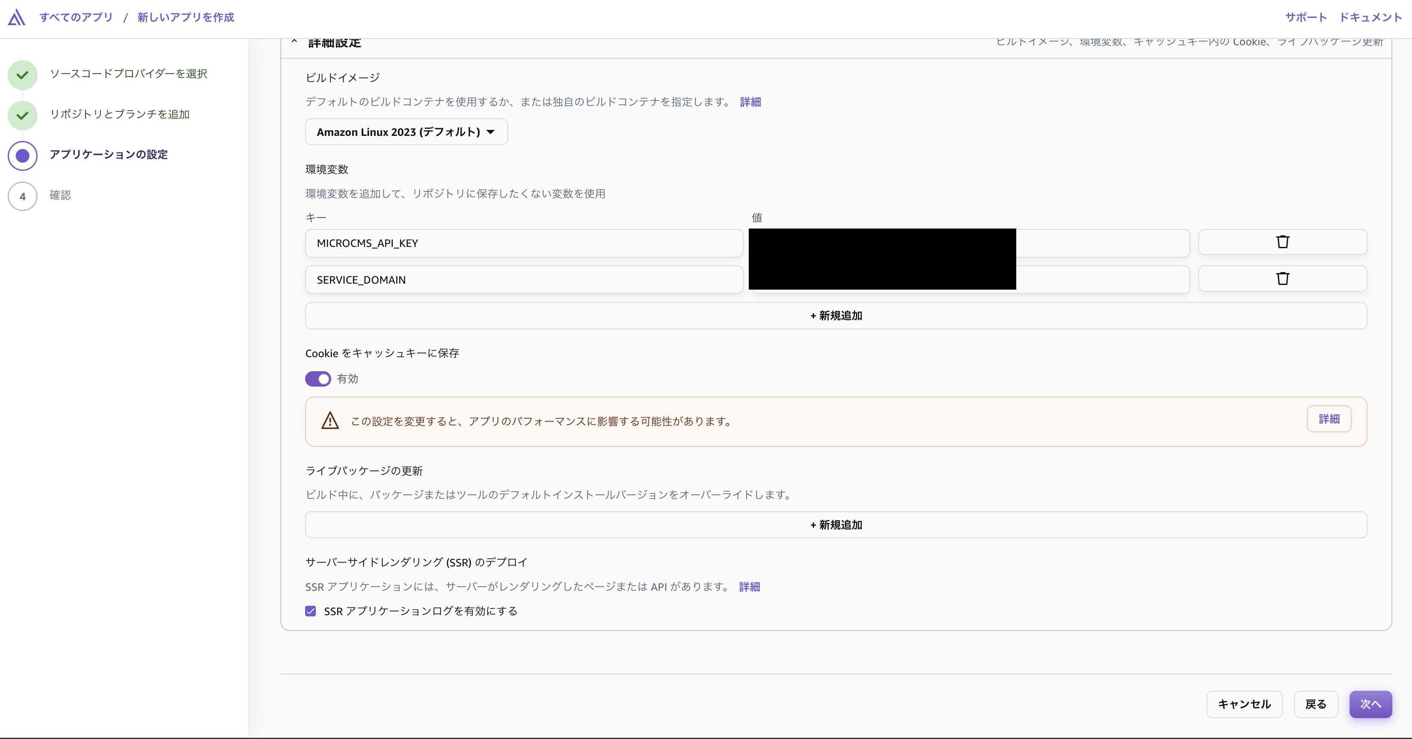Open the ドキュメント link in header
The image size is (1412, 739).
pyautogui.click(x=1371, y=18)
